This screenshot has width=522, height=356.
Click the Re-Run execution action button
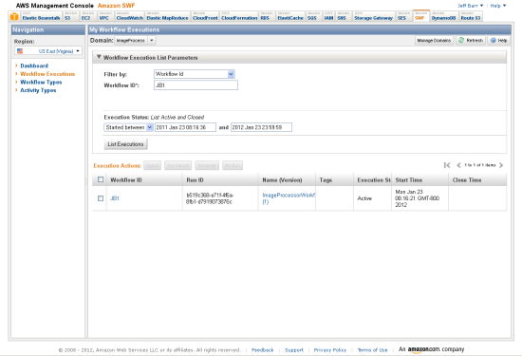coord(233,165)
